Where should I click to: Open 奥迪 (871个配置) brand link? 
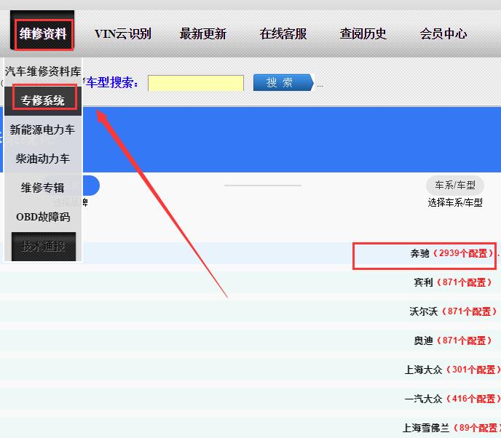point(453,341)
